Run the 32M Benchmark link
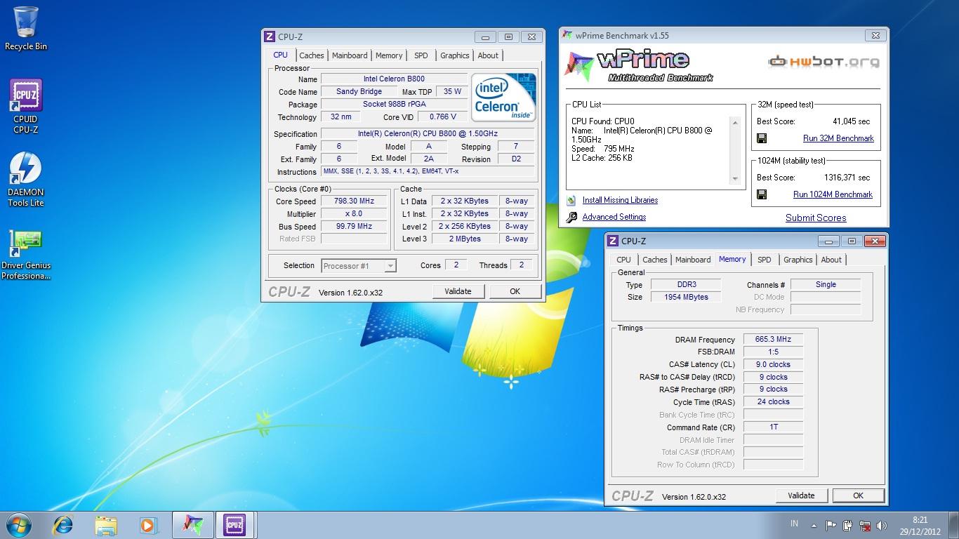 tap(838, 138)
